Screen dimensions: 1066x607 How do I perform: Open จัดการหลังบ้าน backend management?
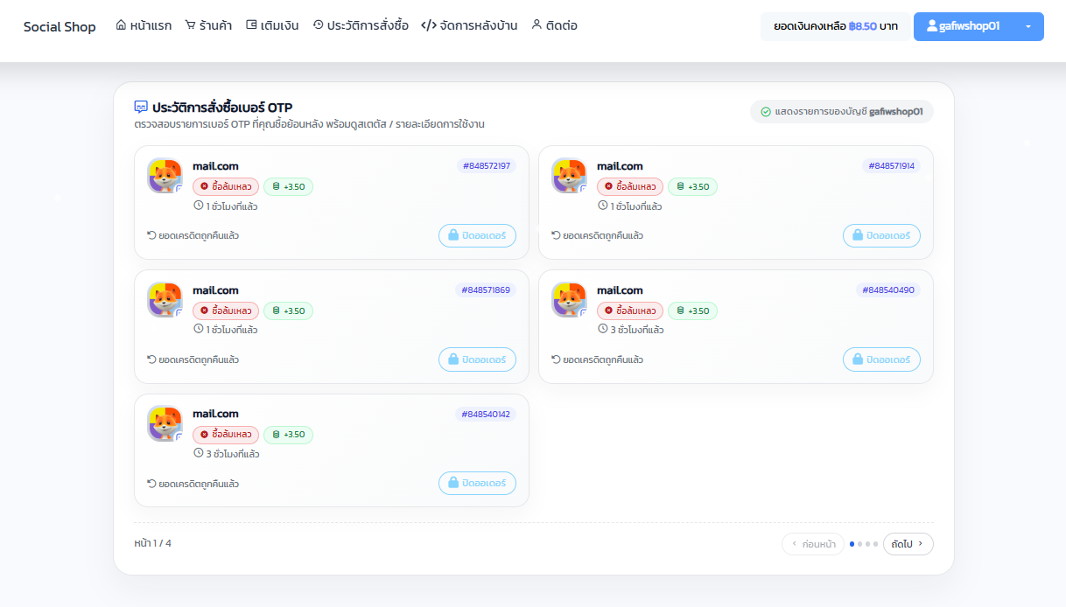[x=469, y=25]
